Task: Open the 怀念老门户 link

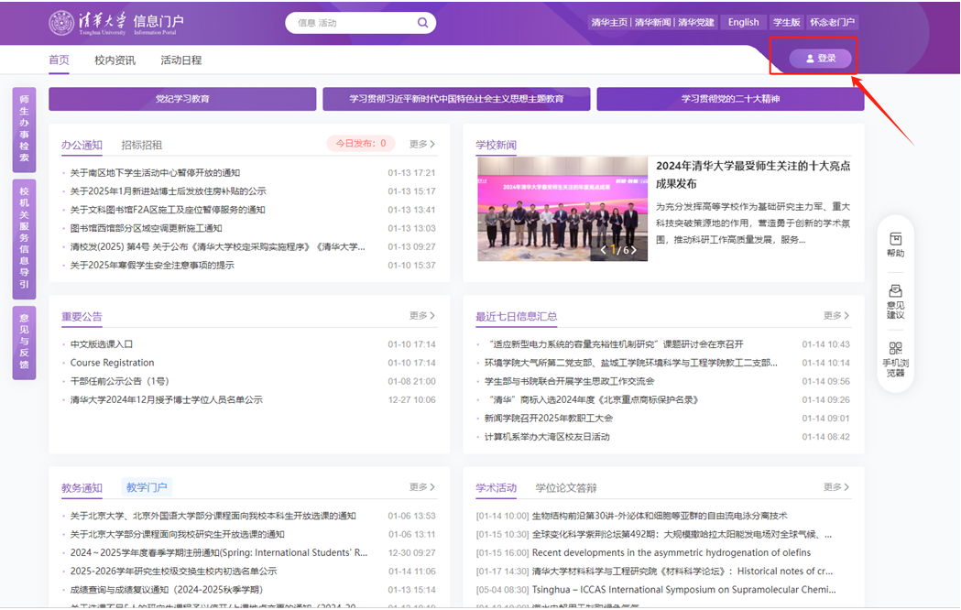Action: click(x=833, y=23)
